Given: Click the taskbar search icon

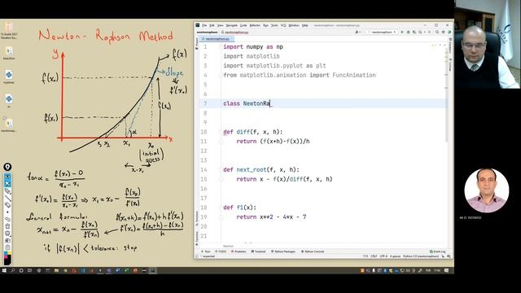Looking at the screenshot, I should 13,270.
